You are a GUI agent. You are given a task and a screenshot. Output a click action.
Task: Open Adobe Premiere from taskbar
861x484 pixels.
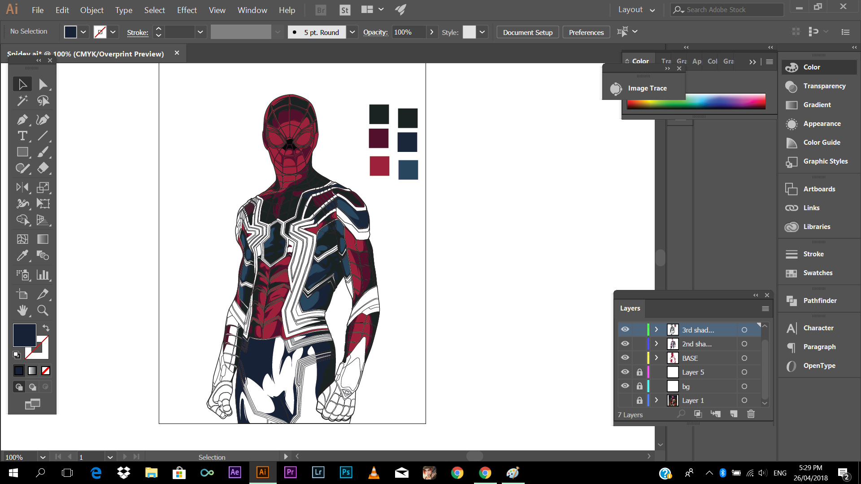tap(291, 472)
